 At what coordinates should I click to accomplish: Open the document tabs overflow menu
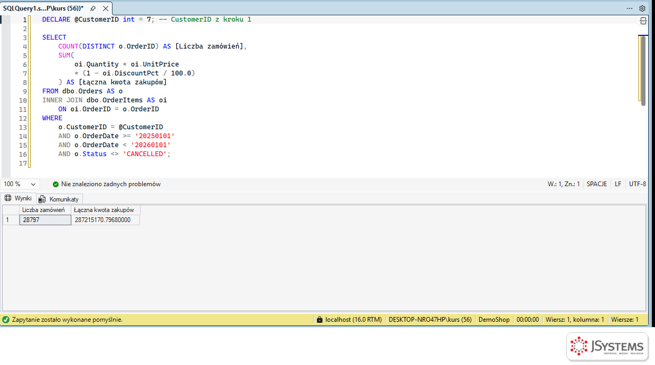click(x=630, y=8)
